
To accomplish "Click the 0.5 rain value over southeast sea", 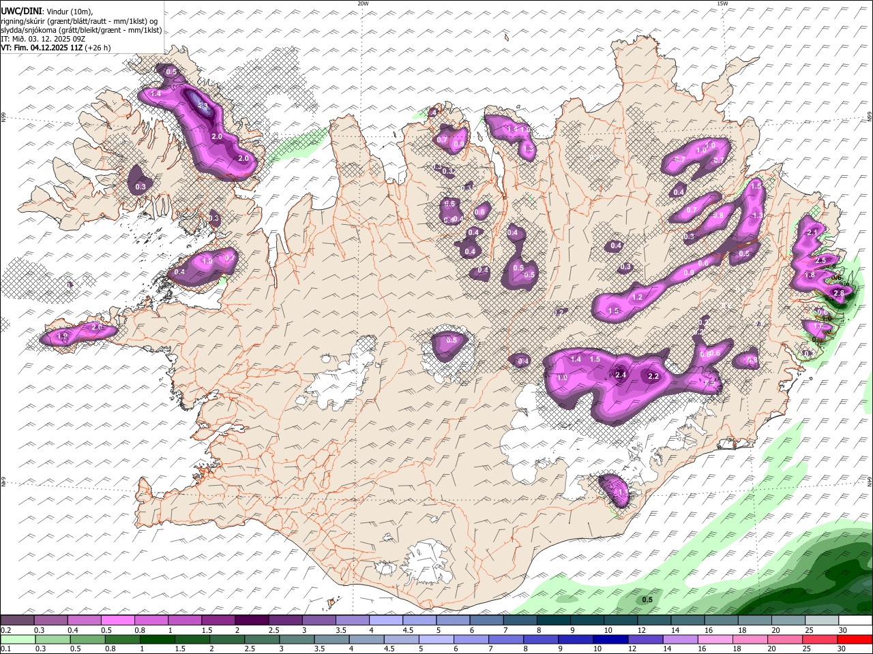I will click(648, 599).
